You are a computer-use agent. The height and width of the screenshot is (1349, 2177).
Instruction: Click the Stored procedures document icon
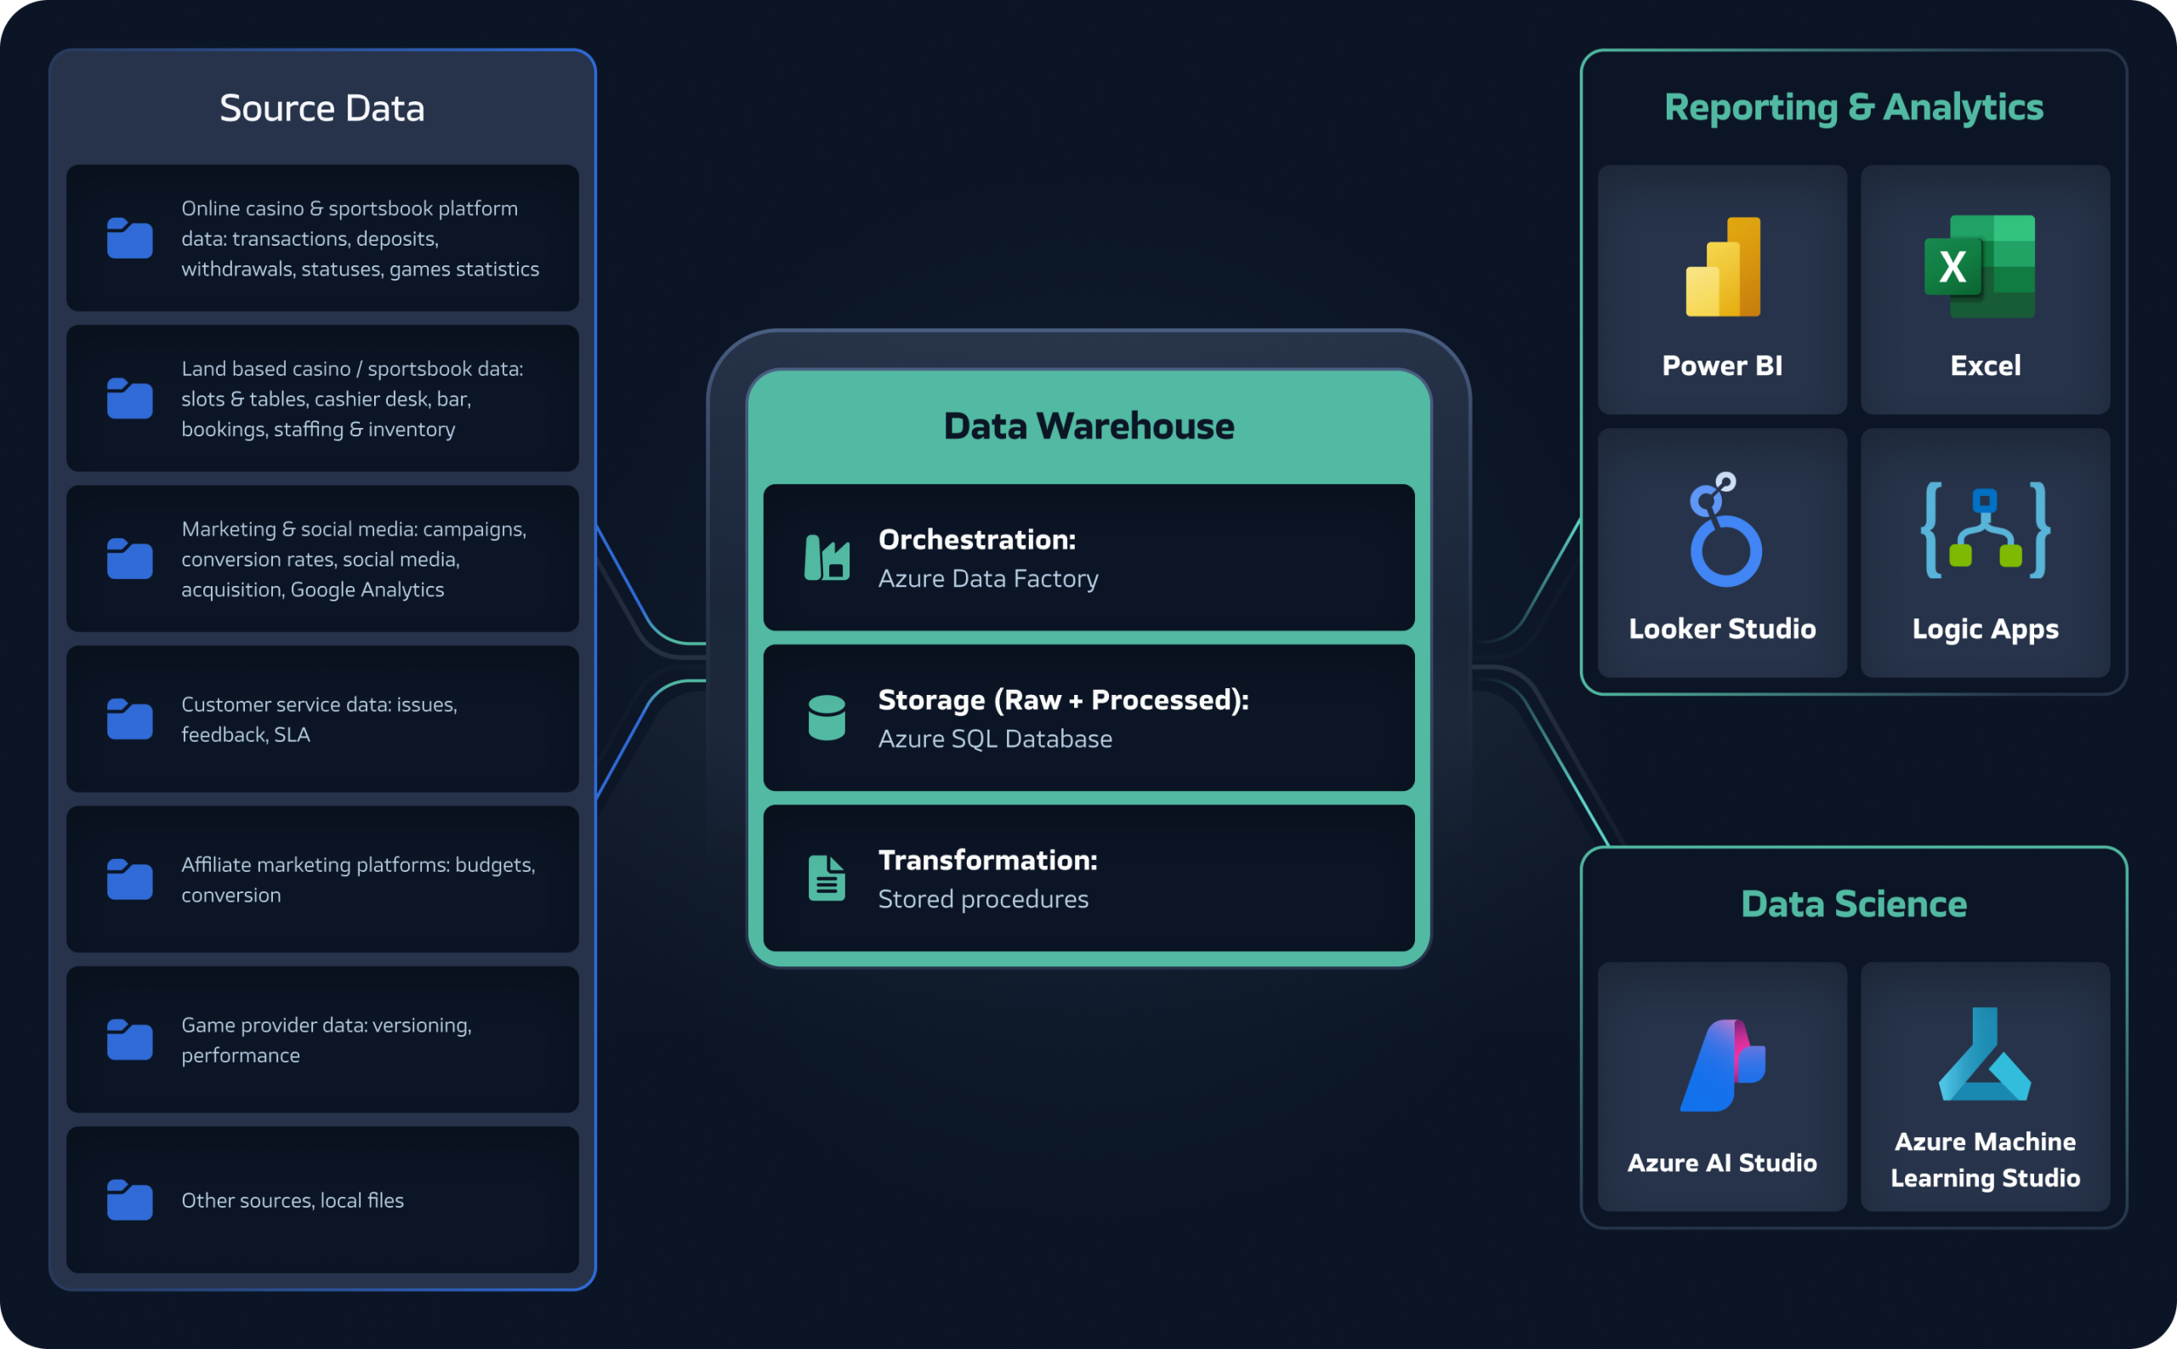pyautogui.click(x=827, y=879)
